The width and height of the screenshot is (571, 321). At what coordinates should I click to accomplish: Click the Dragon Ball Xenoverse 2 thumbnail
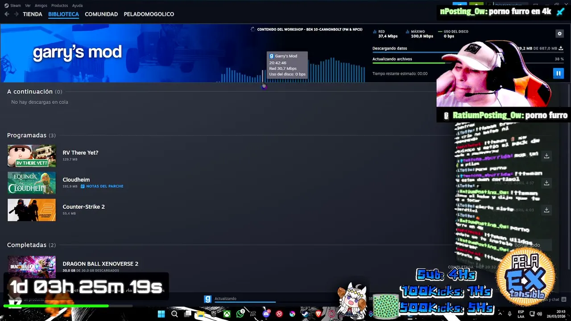32,267
